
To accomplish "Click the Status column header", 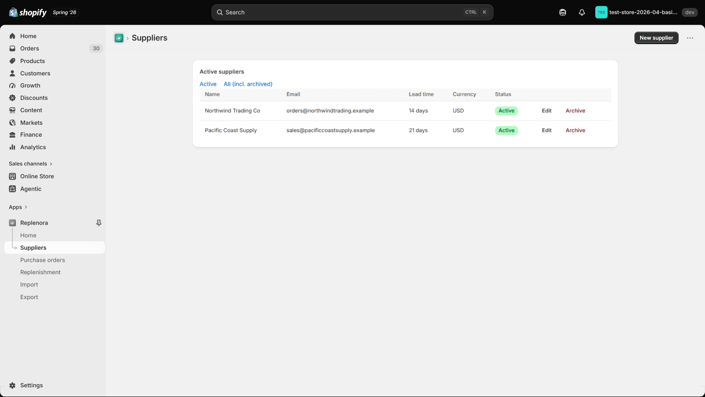I will click(x=503, y=94).
